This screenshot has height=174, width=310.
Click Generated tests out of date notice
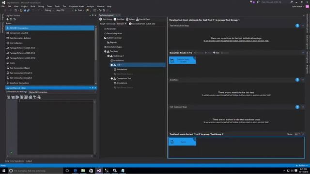[142, 24]
